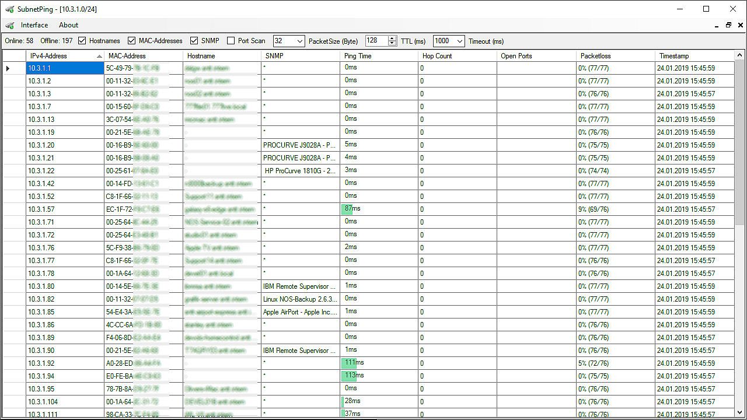This screenshot has height=420, width=747.
Task: Select the IP address cell 10.3.1.20
Action: (65, 145)
